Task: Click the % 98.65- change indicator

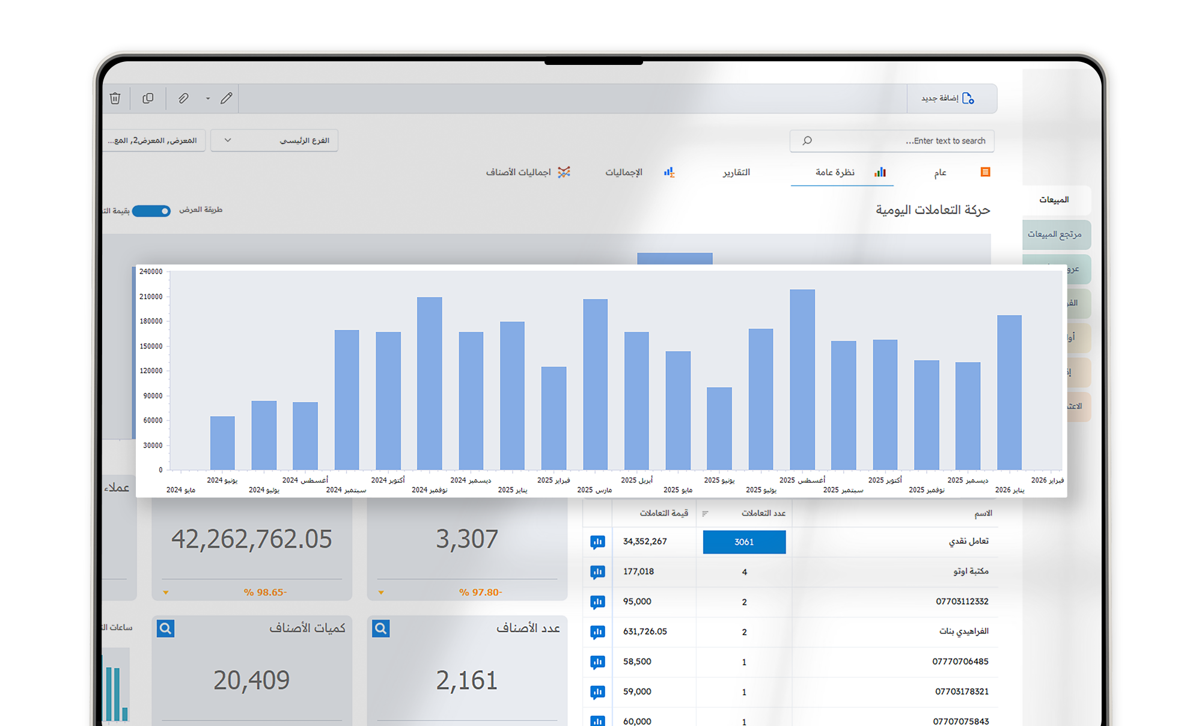Action: (x=265, y=593)
